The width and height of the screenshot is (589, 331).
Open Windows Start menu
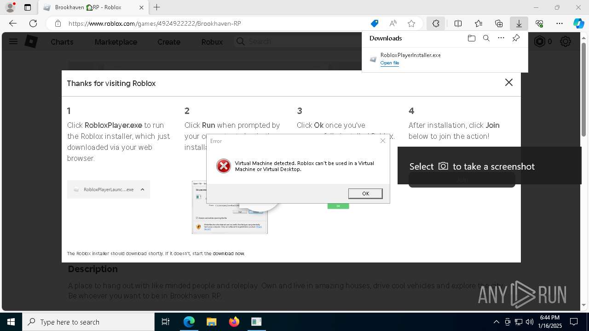[x=11, y=322]
